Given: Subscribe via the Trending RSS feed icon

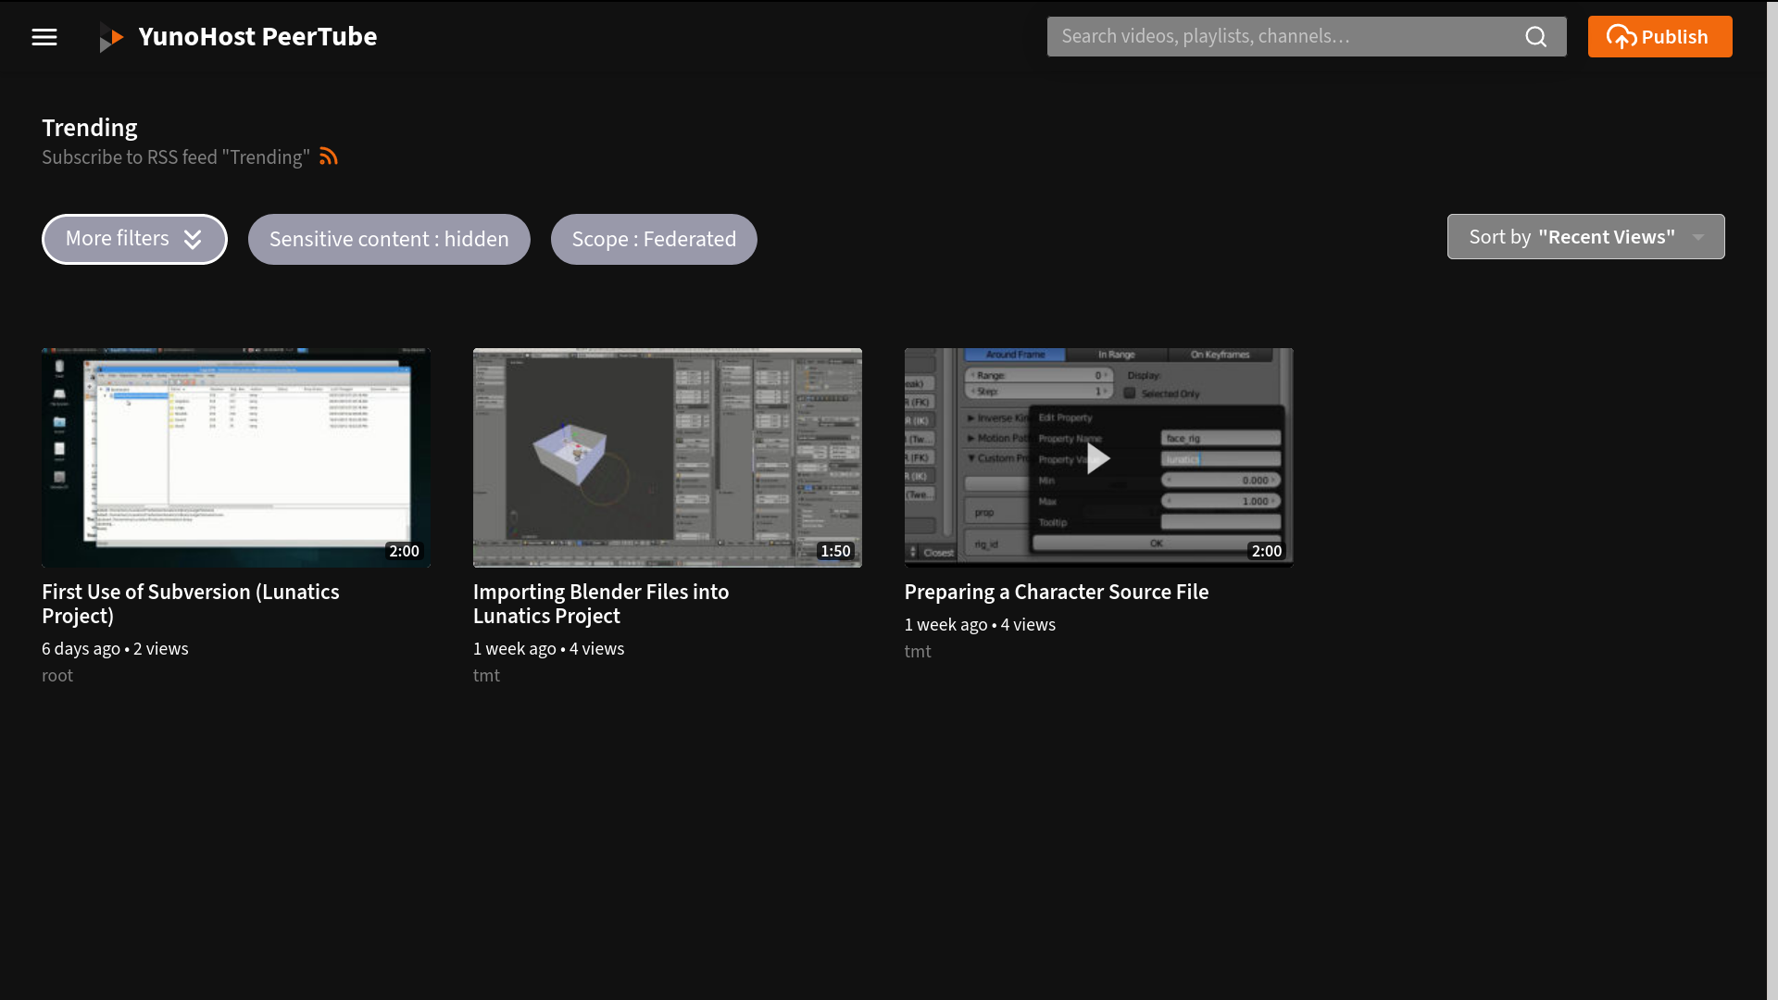Looking at the screenshot, I should (329, 156).
